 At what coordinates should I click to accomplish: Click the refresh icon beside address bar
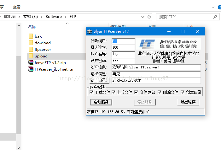point(149,17)
